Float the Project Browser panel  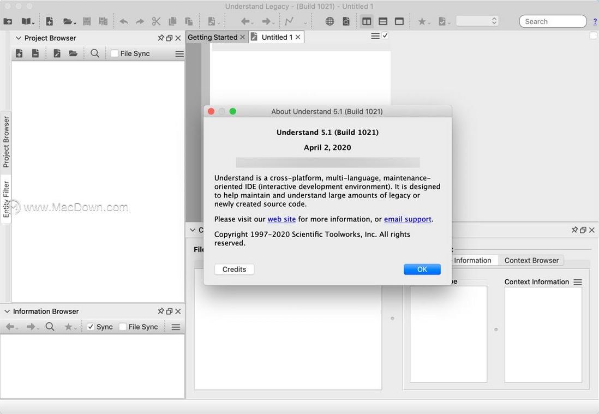169,38
